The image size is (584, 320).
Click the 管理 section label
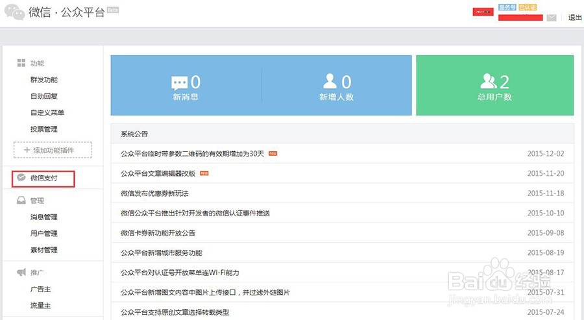37,201
